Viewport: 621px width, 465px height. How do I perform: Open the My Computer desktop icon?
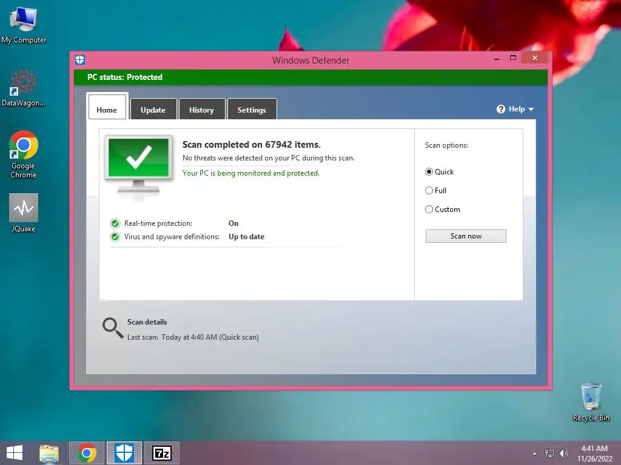(24, 24)
